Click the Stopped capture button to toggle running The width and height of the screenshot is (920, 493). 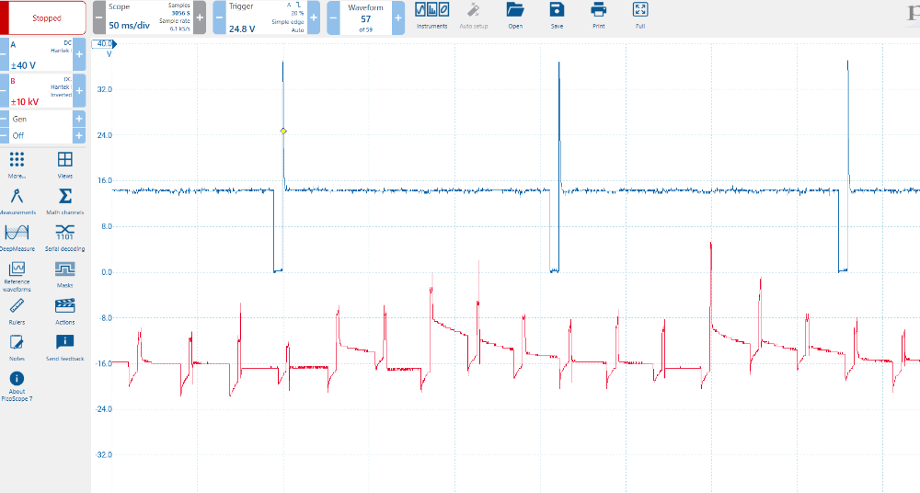coord(44,18)
